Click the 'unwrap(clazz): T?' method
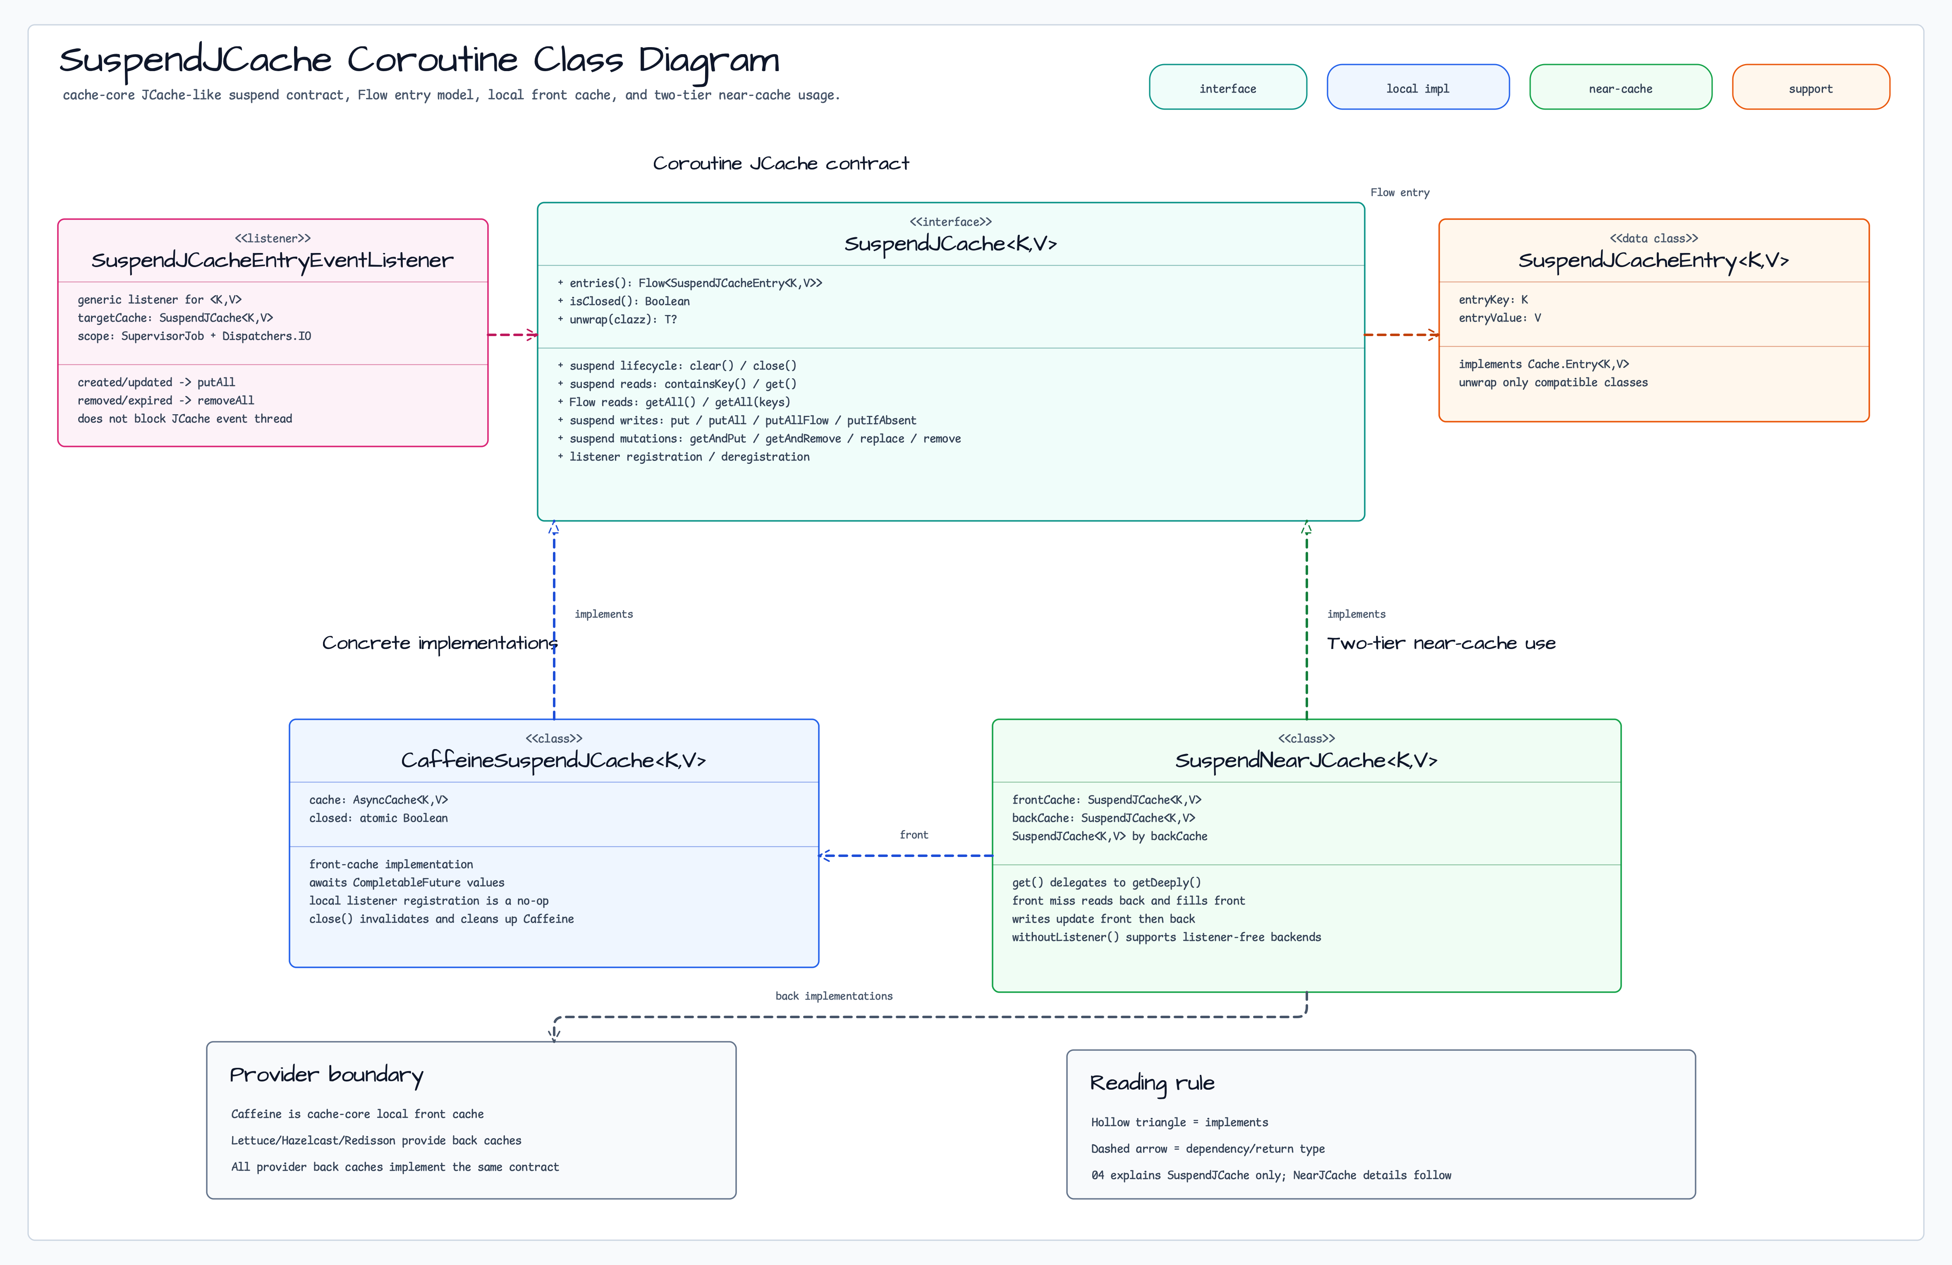1952x1265 pixels. click(x=617, y=320)
